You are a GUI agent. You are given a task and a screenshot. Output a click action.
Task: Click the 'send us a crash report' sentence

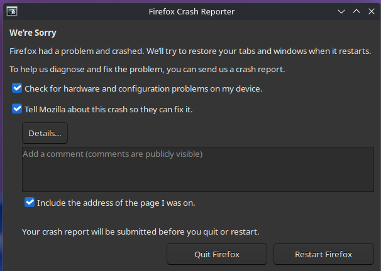(147, 70)
